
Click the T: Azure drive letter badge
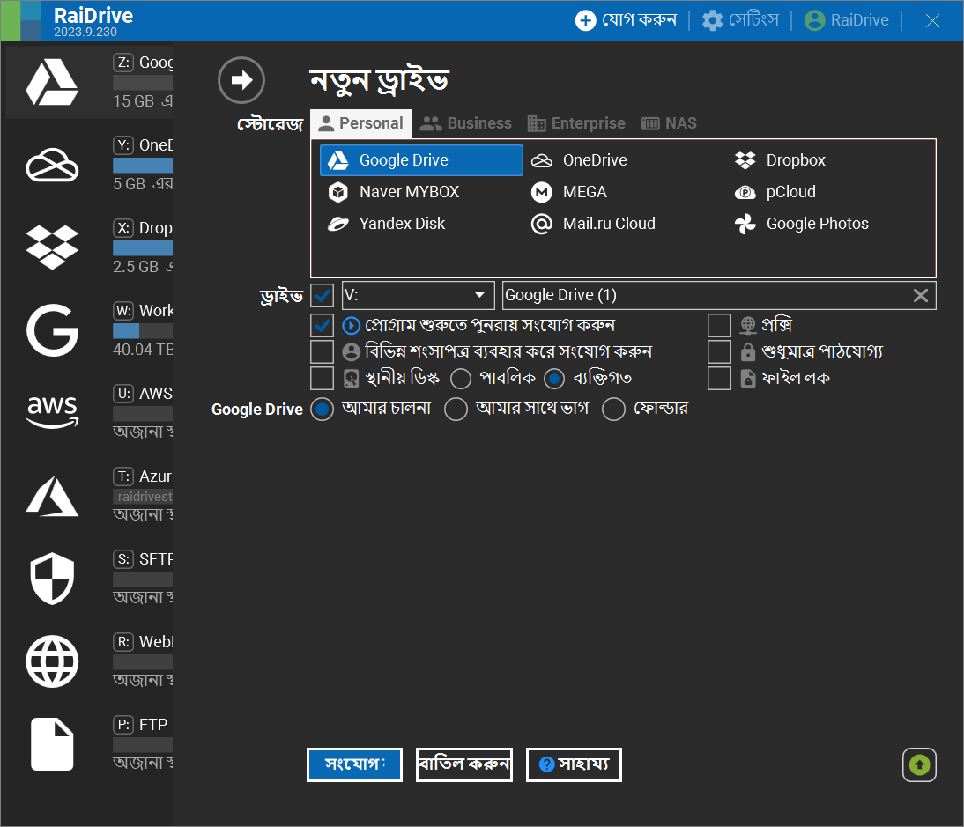123,476
